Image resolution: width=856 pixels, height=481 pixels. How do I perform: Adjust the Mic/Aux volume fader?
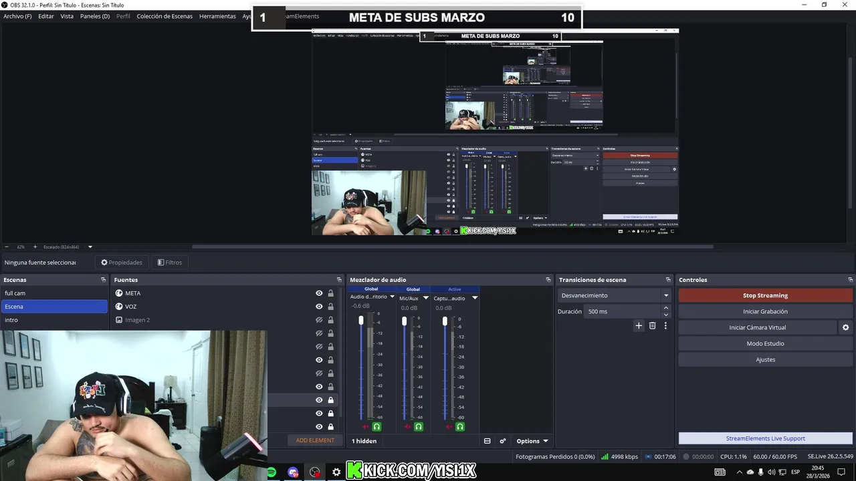tap(404, 321)
